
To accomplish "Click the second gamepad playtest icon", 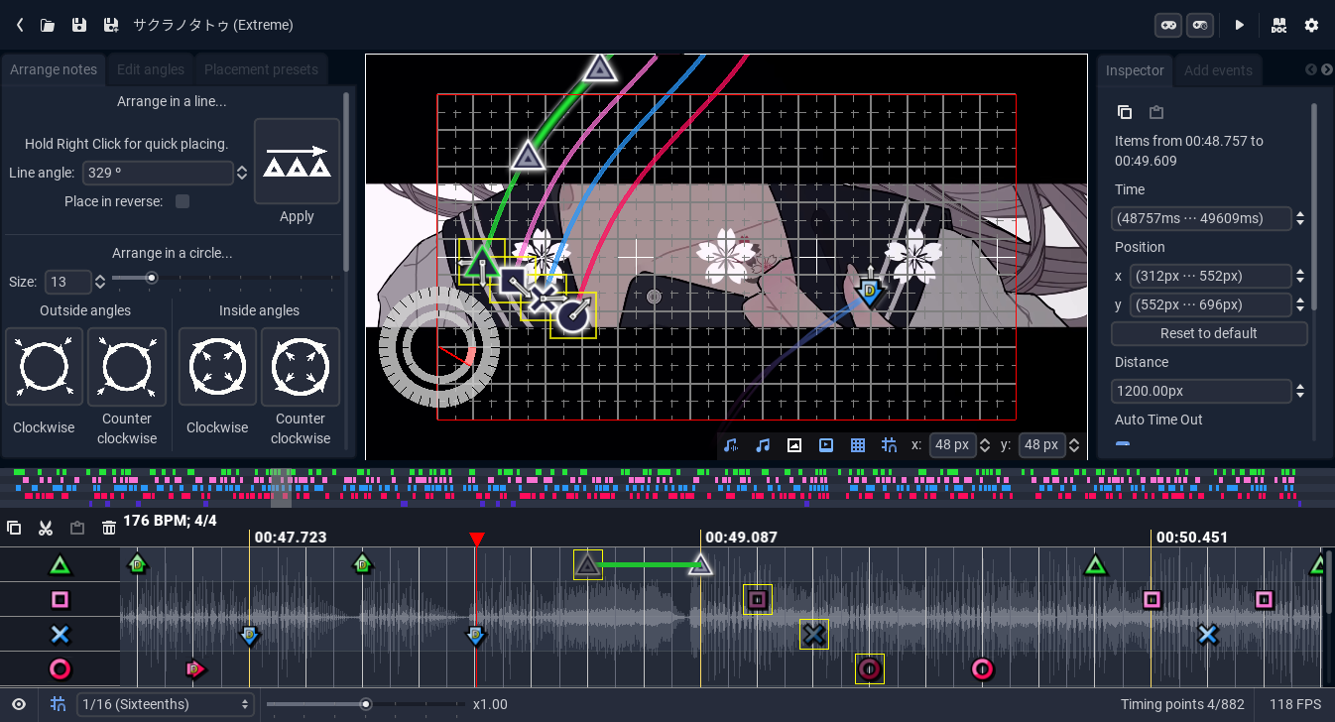I will tap(1200, 25).
